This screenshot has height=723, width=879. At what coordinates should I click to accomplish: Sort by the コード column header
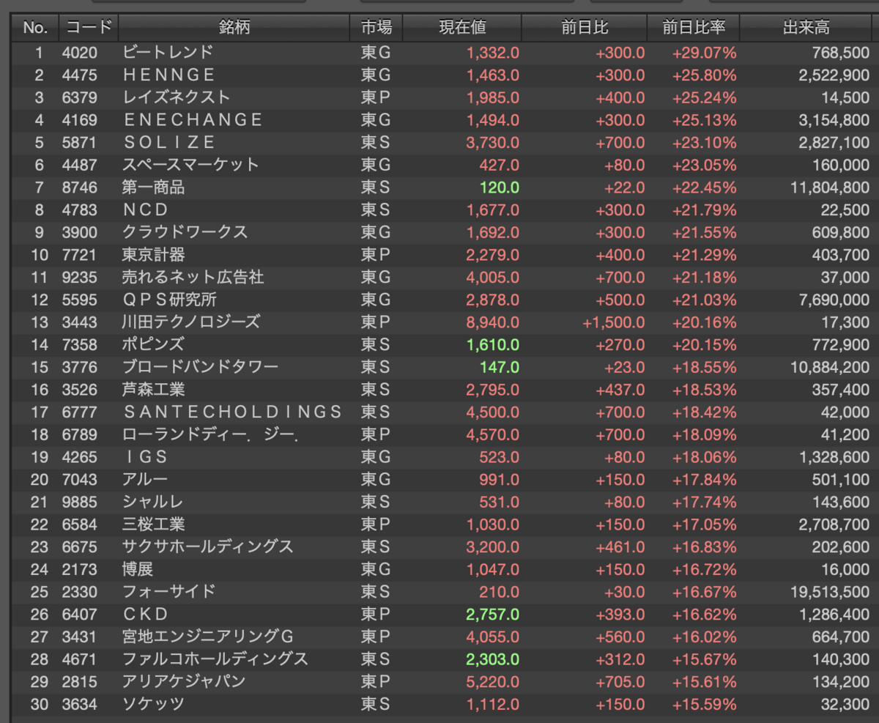tap(89, 29)
